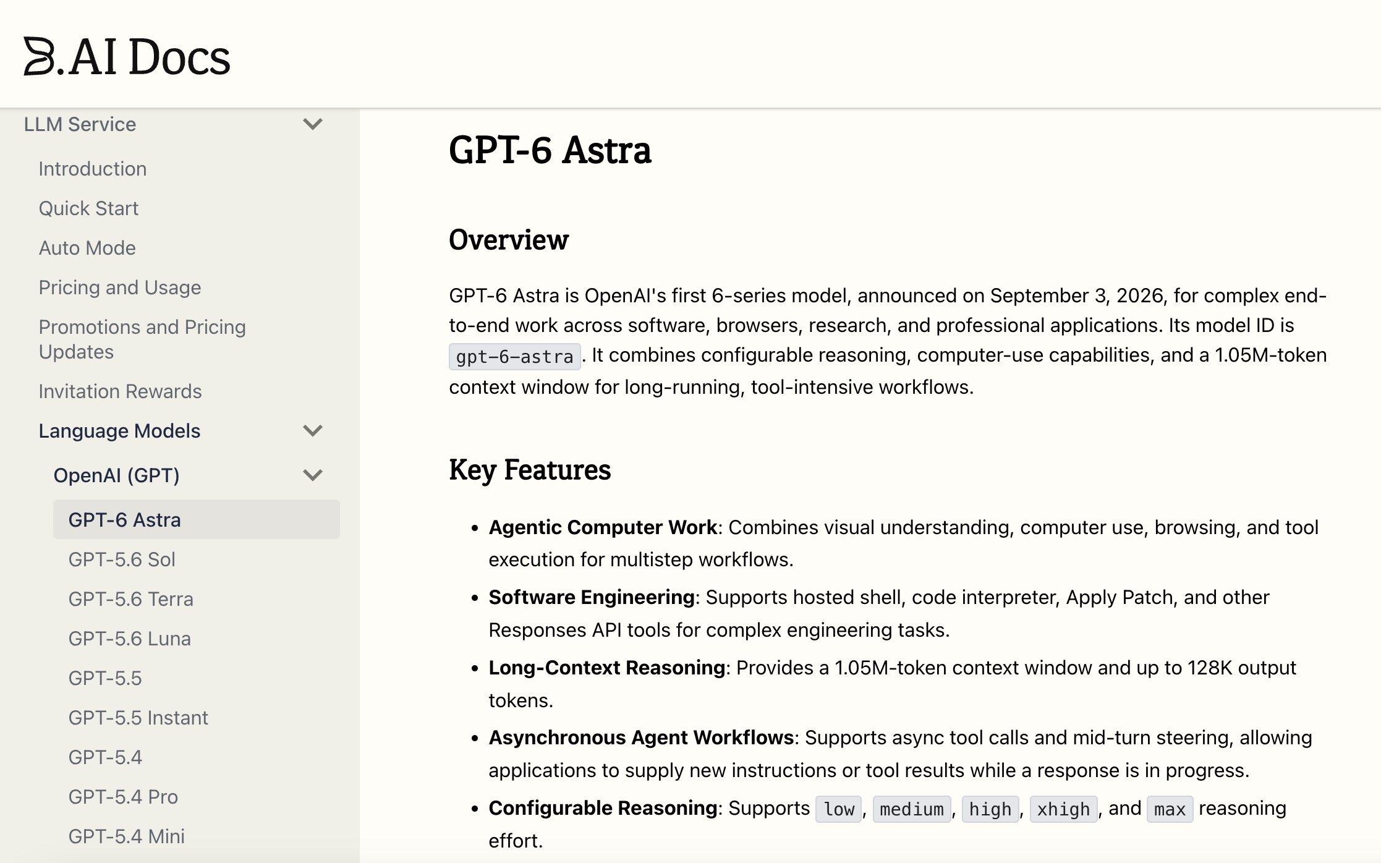
Task: Click the 'xhigh' reasoning effort code
Action: click(x=1063, y=809)
